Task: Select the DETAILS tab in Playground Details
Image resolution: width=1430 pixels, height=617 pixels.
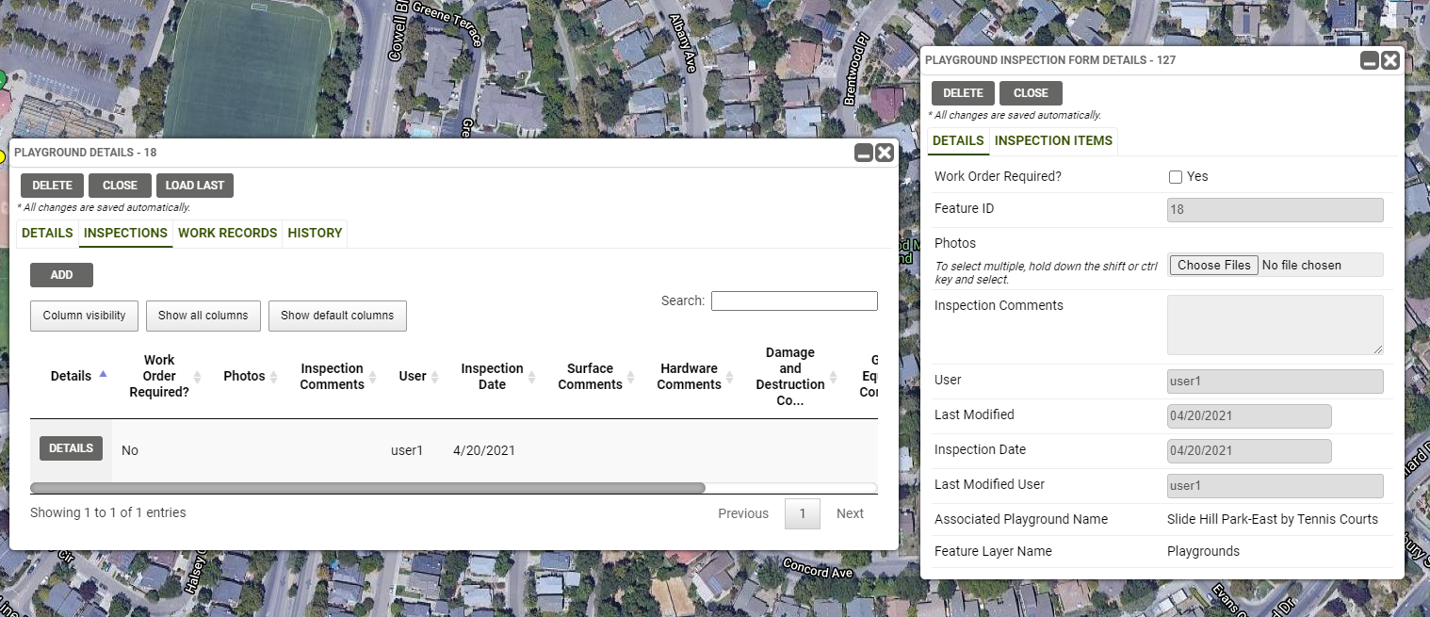Action: [x=46, y=233]
